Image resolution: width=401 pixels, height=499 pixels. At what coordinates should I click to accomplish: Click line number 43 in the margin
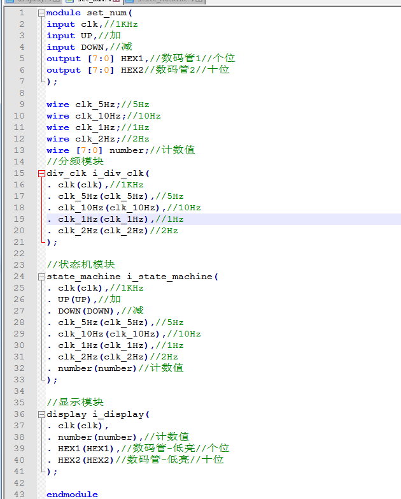point(19,495)
